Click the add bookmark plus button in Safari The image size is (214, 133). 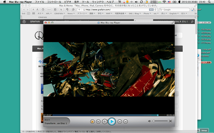79,10
